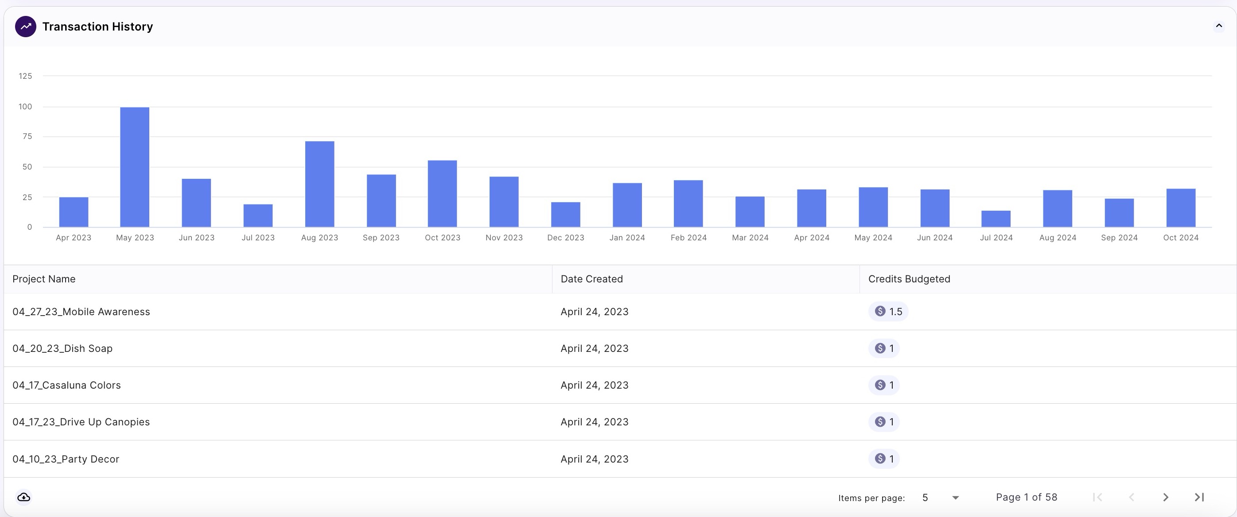1237x517 pixels.
Task: Open the 04_17_Casaluna Colors project
Action: (x=67, y=385)
